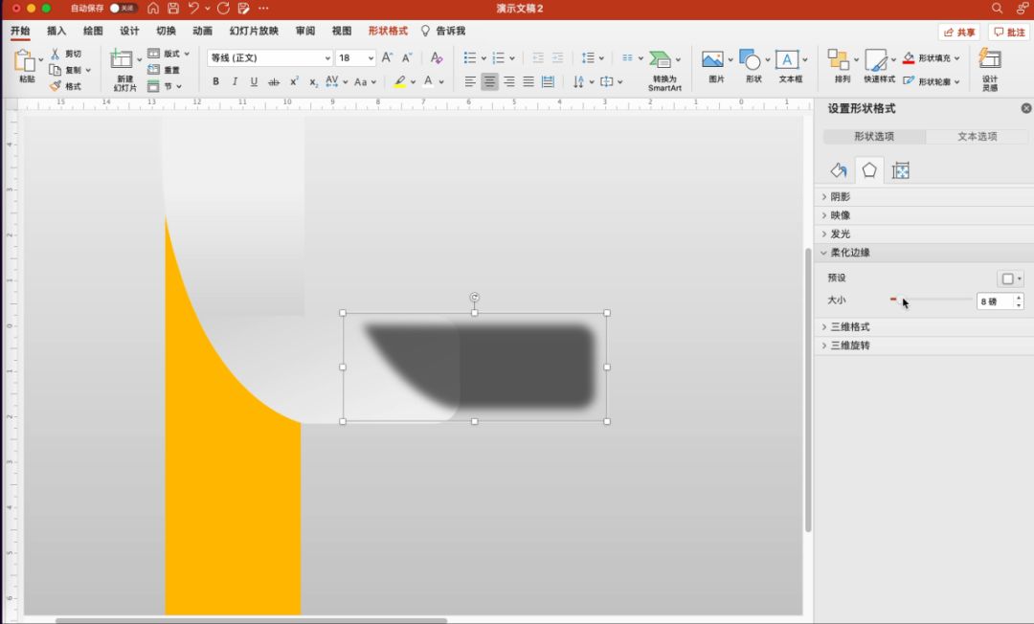The image size is (1034, 624).
Task: Close the 设置形状格式 format pane
Action: (x=1026, y=108)
